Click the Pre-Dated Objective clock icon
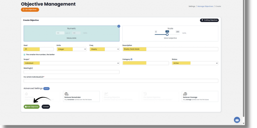Screen dimensions: 257x128 (x=145, y=94)
